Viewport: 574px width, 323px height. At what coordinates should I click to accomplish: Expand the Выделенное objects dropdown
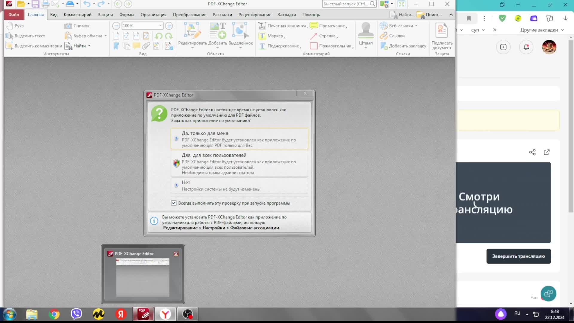pyautogui.click(x=240, y=48)
